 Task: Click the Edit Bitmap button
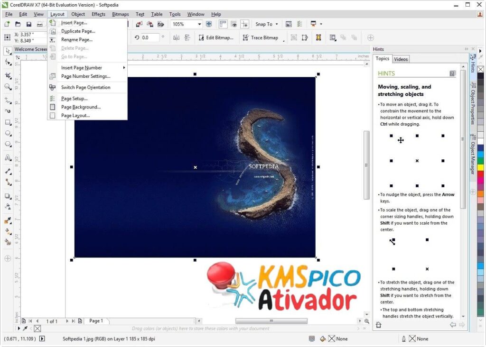point(216,38)
